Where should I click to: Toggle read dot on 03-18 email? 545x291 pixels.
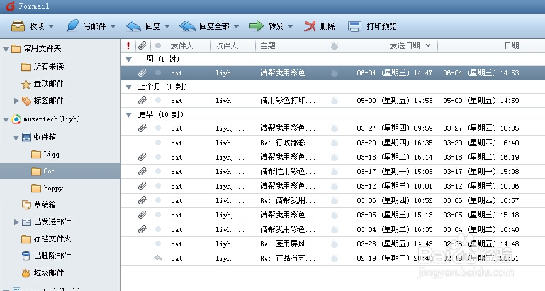click(x=158, y=157)
